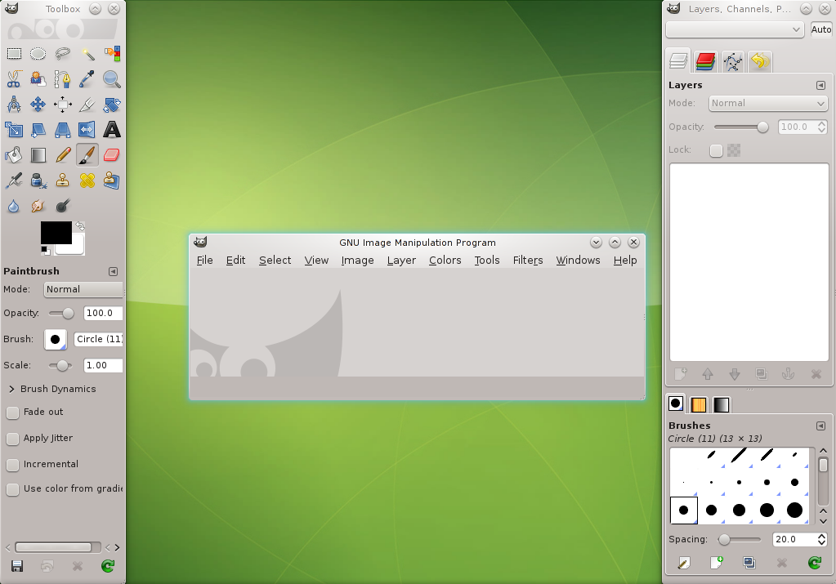This screenshot has height=584, width=836.
Task: Switch to the Gradients tab
Action: pyautogui.click(x=722, y=405)
